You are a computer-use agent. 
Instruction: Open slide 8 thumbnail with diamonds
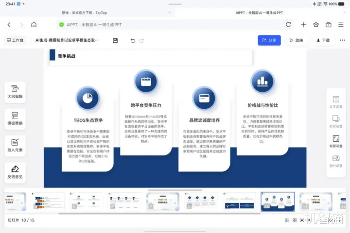click(201, 201)
